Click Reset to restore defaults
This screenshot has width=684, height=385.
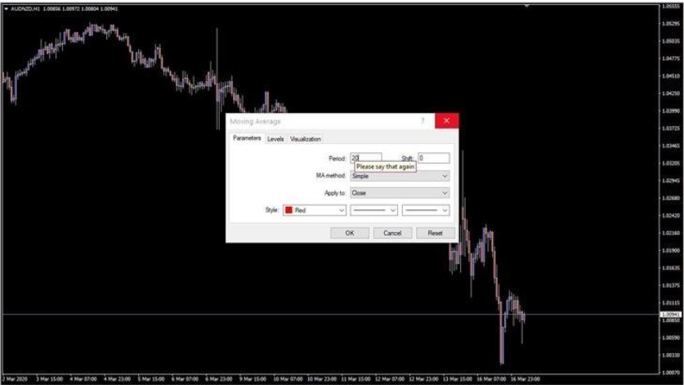coord(435,233)
